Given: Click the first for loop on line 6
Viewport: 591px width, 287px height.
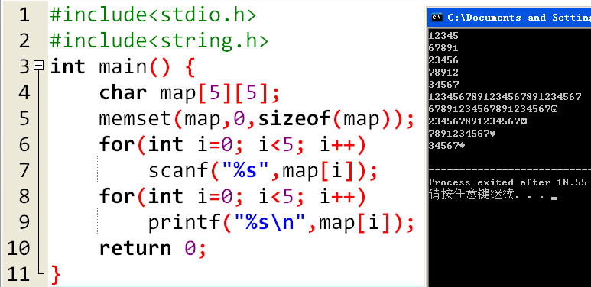Looking at the screenshot, I should (x=232, y=145).
